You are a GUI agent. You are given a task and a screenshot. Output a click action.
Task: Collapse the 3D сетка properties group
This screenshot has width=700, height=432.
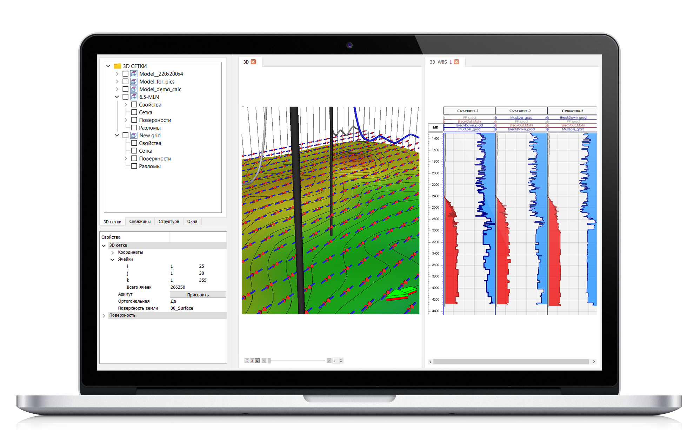click(104, 246)
